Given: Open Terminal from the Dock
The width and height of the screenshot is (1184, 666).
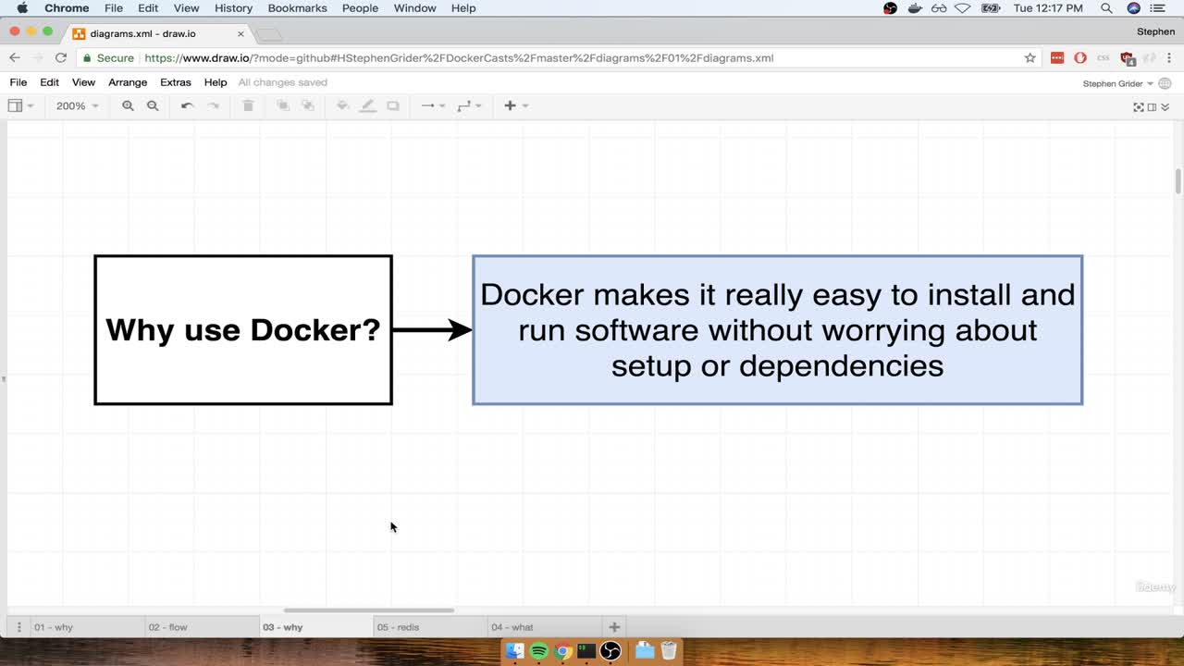Looking at the screenshot, I should tap(586, 651).
